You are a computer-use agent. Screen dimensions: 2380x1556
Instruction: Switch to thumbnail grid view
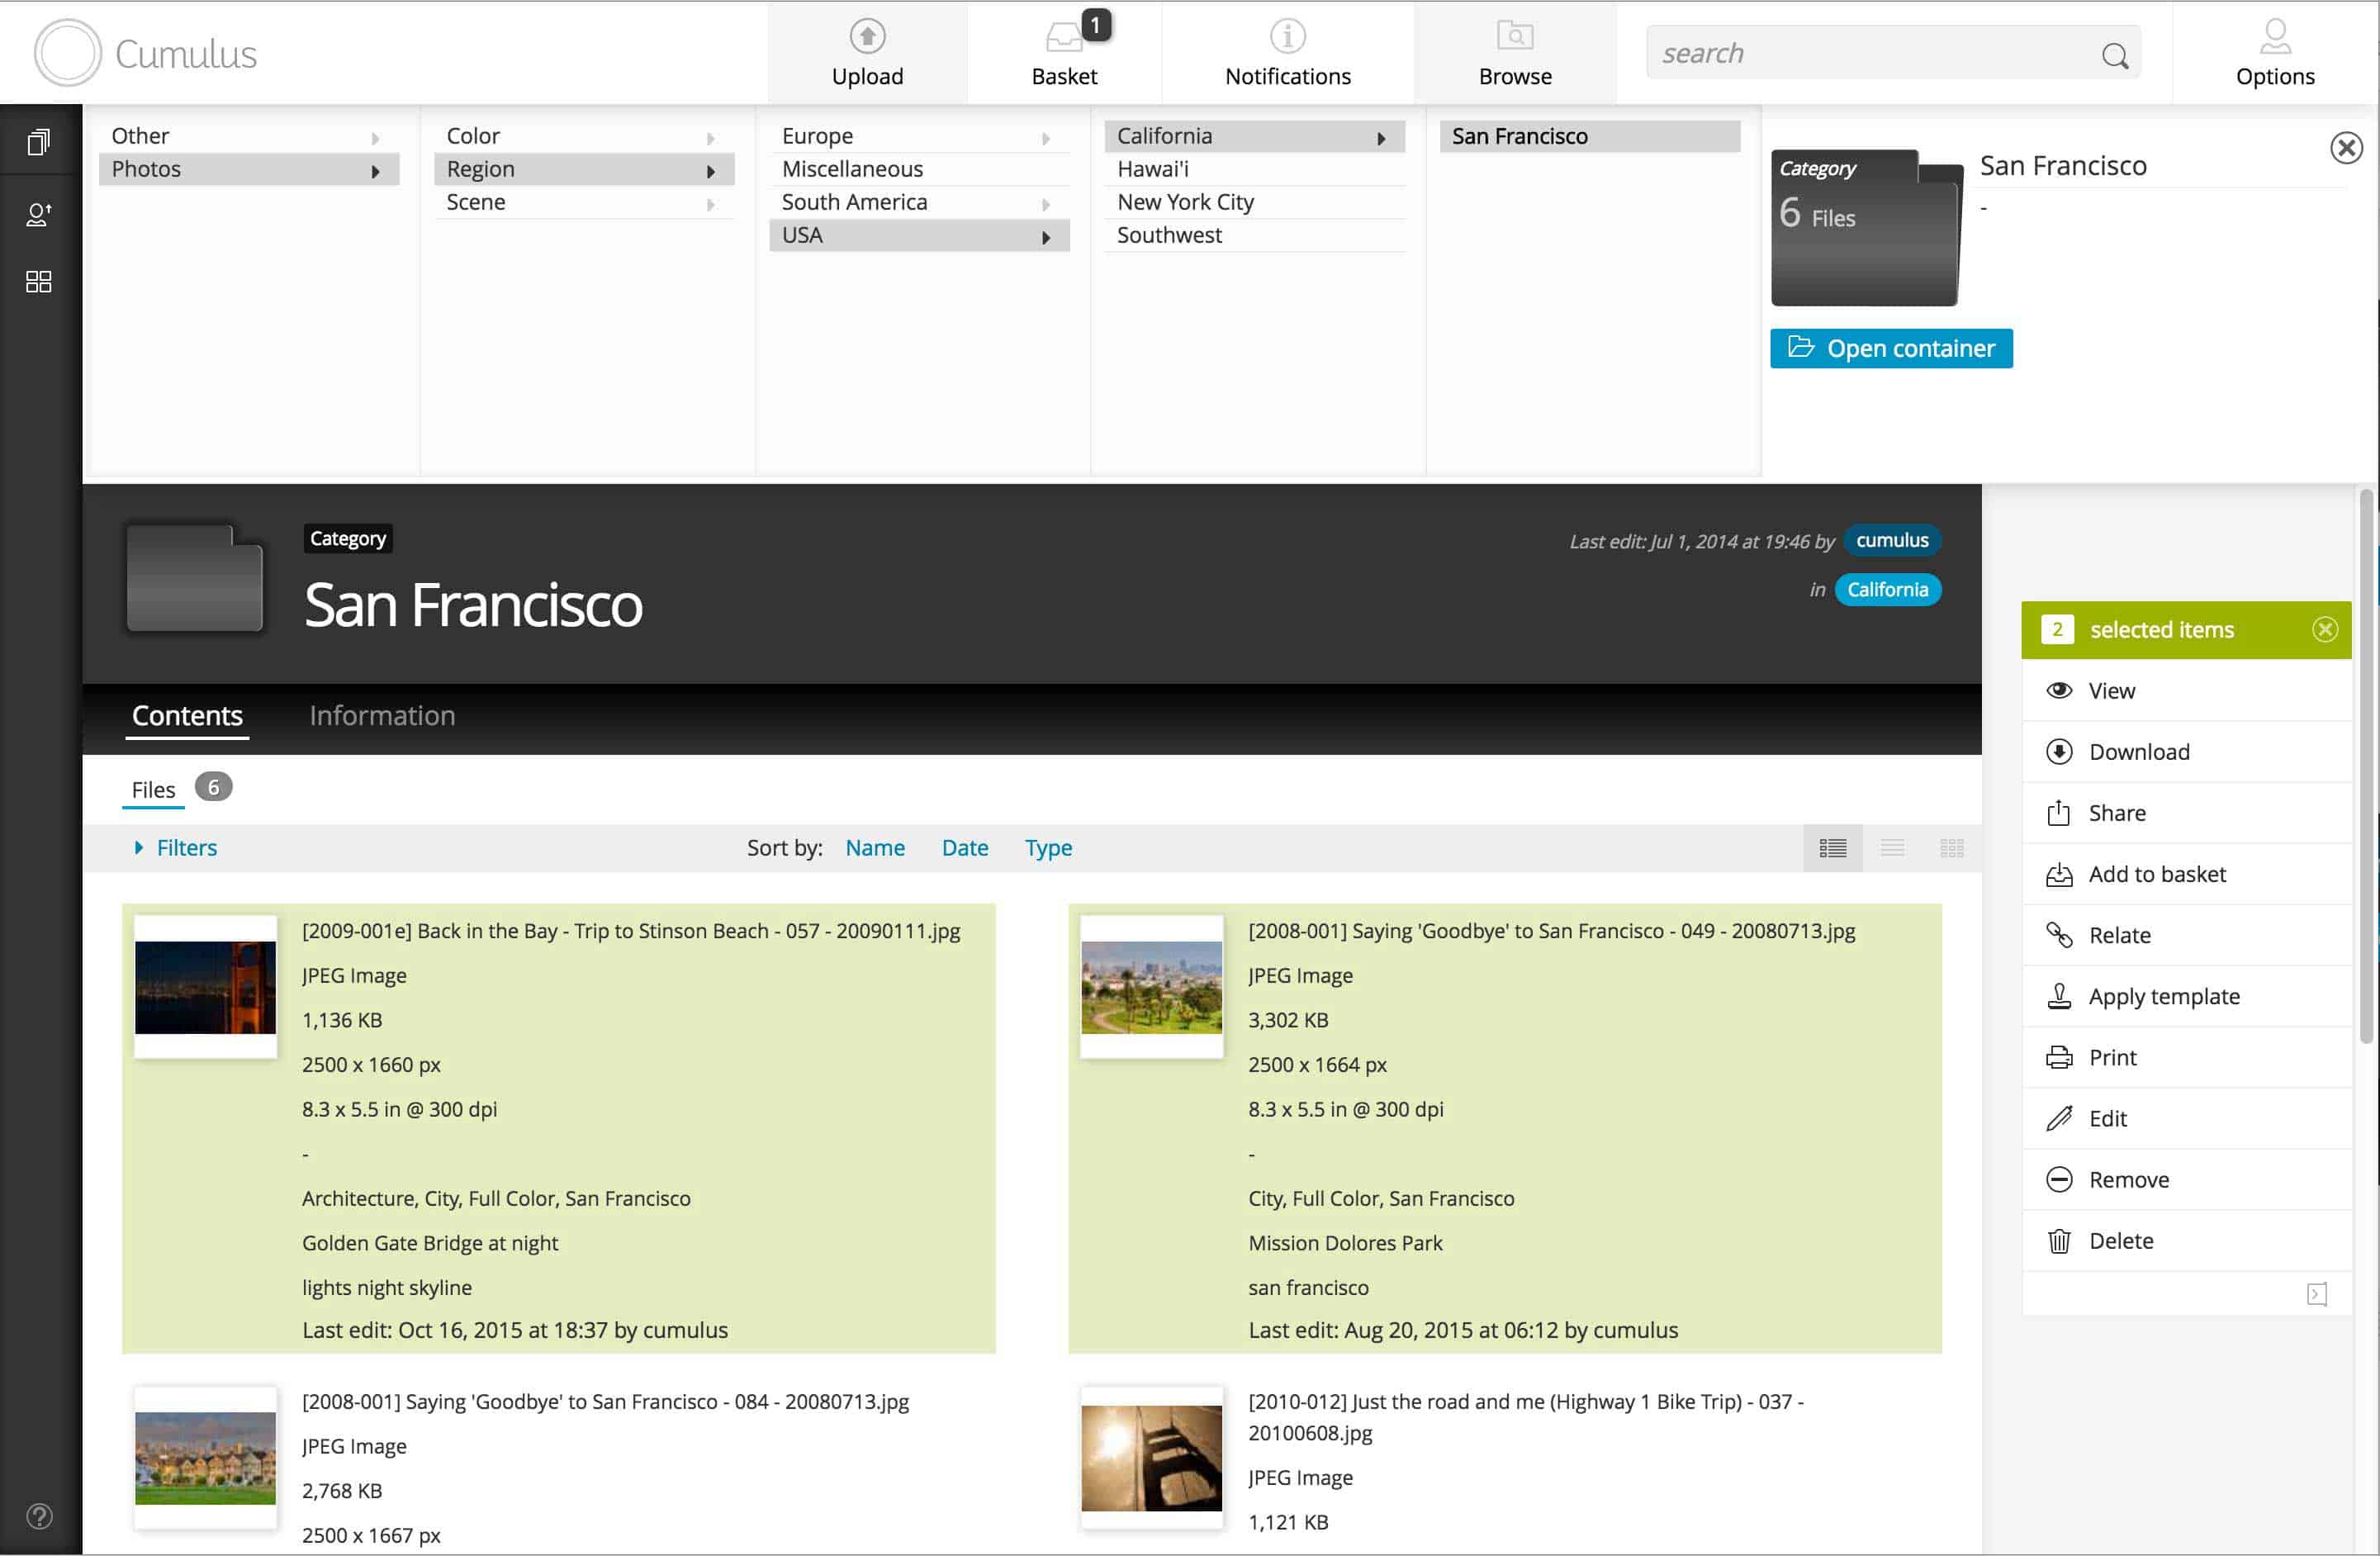pos(1952,847)
